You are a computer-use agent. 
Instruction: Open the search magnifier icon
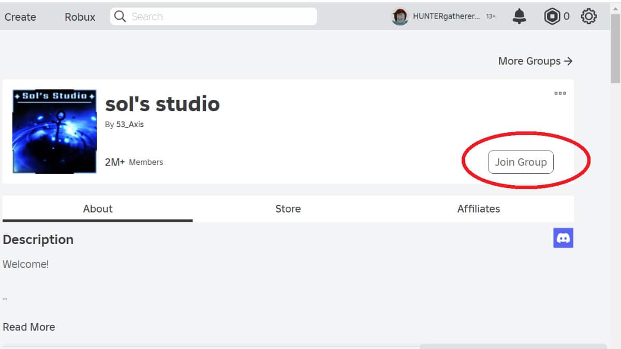(x=120, y=16)
